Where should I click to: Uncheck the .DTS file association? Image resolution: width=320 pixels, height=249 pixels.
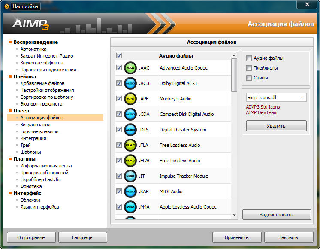[119, 130]
